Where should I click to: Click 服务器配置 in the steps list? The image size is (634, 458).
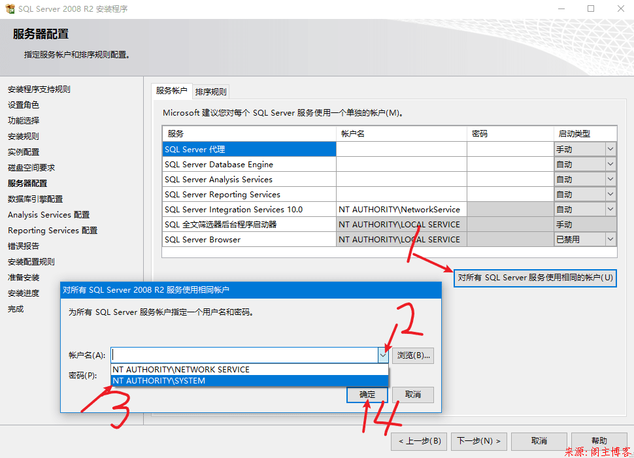coord(27,183)
